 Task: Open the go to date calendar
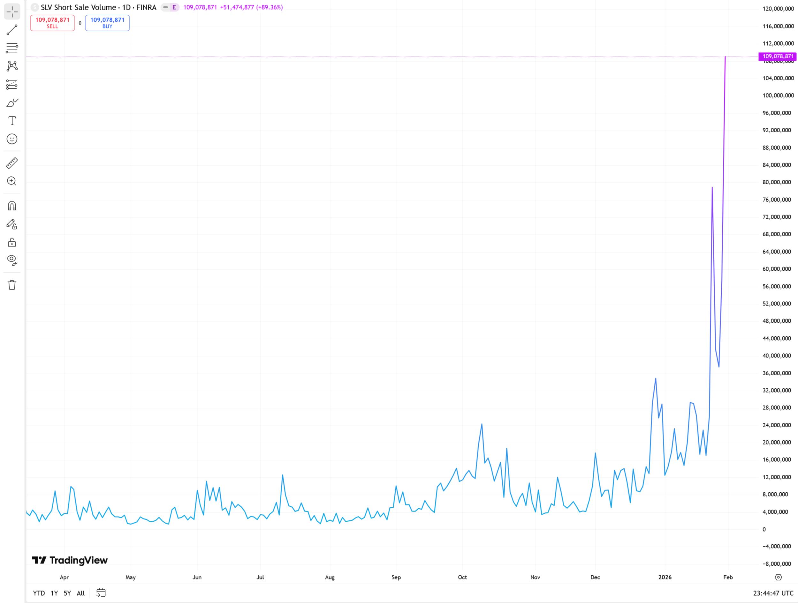(x=101, y=593)
